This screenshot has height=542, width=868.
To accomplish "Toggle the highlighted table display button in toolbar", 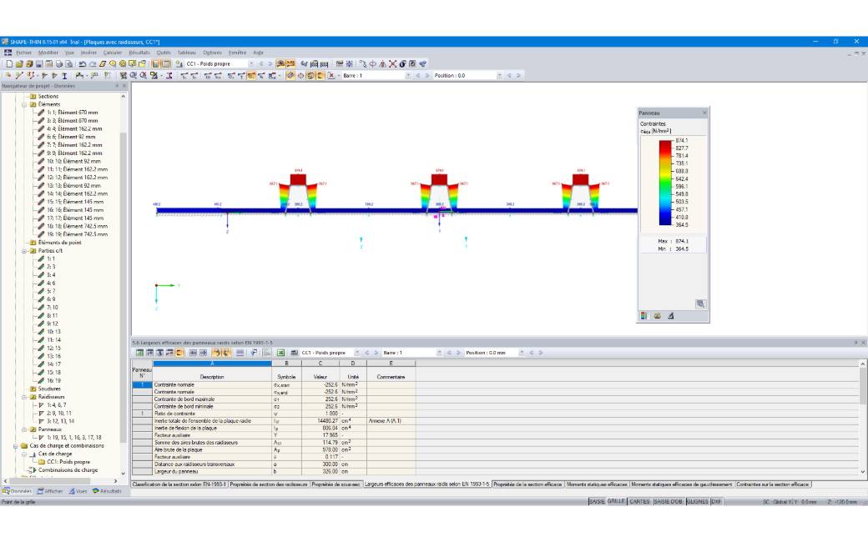I will 165,63.
